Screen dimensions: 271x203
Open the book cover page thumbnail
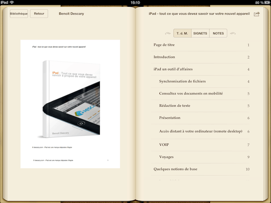click(70, 104)
